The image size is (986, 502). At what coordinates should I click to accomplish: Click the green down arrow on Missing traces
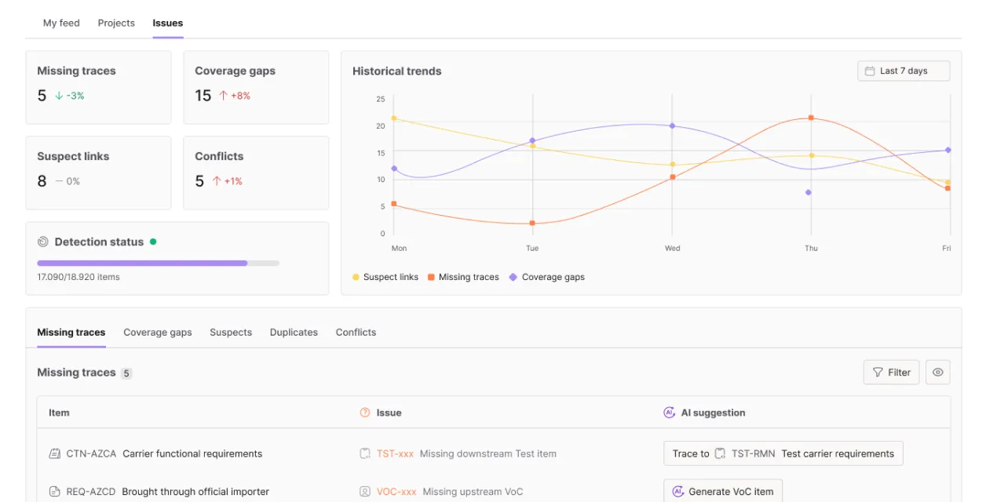(59, 96)
